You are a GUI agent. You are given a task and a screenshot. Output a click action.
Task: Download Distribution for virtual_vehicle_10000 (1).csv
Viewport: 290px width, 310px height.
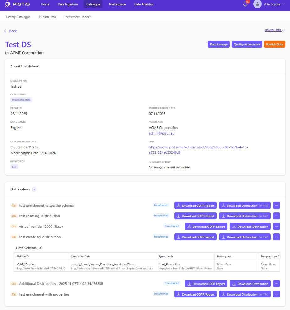[x=250, y=227]
